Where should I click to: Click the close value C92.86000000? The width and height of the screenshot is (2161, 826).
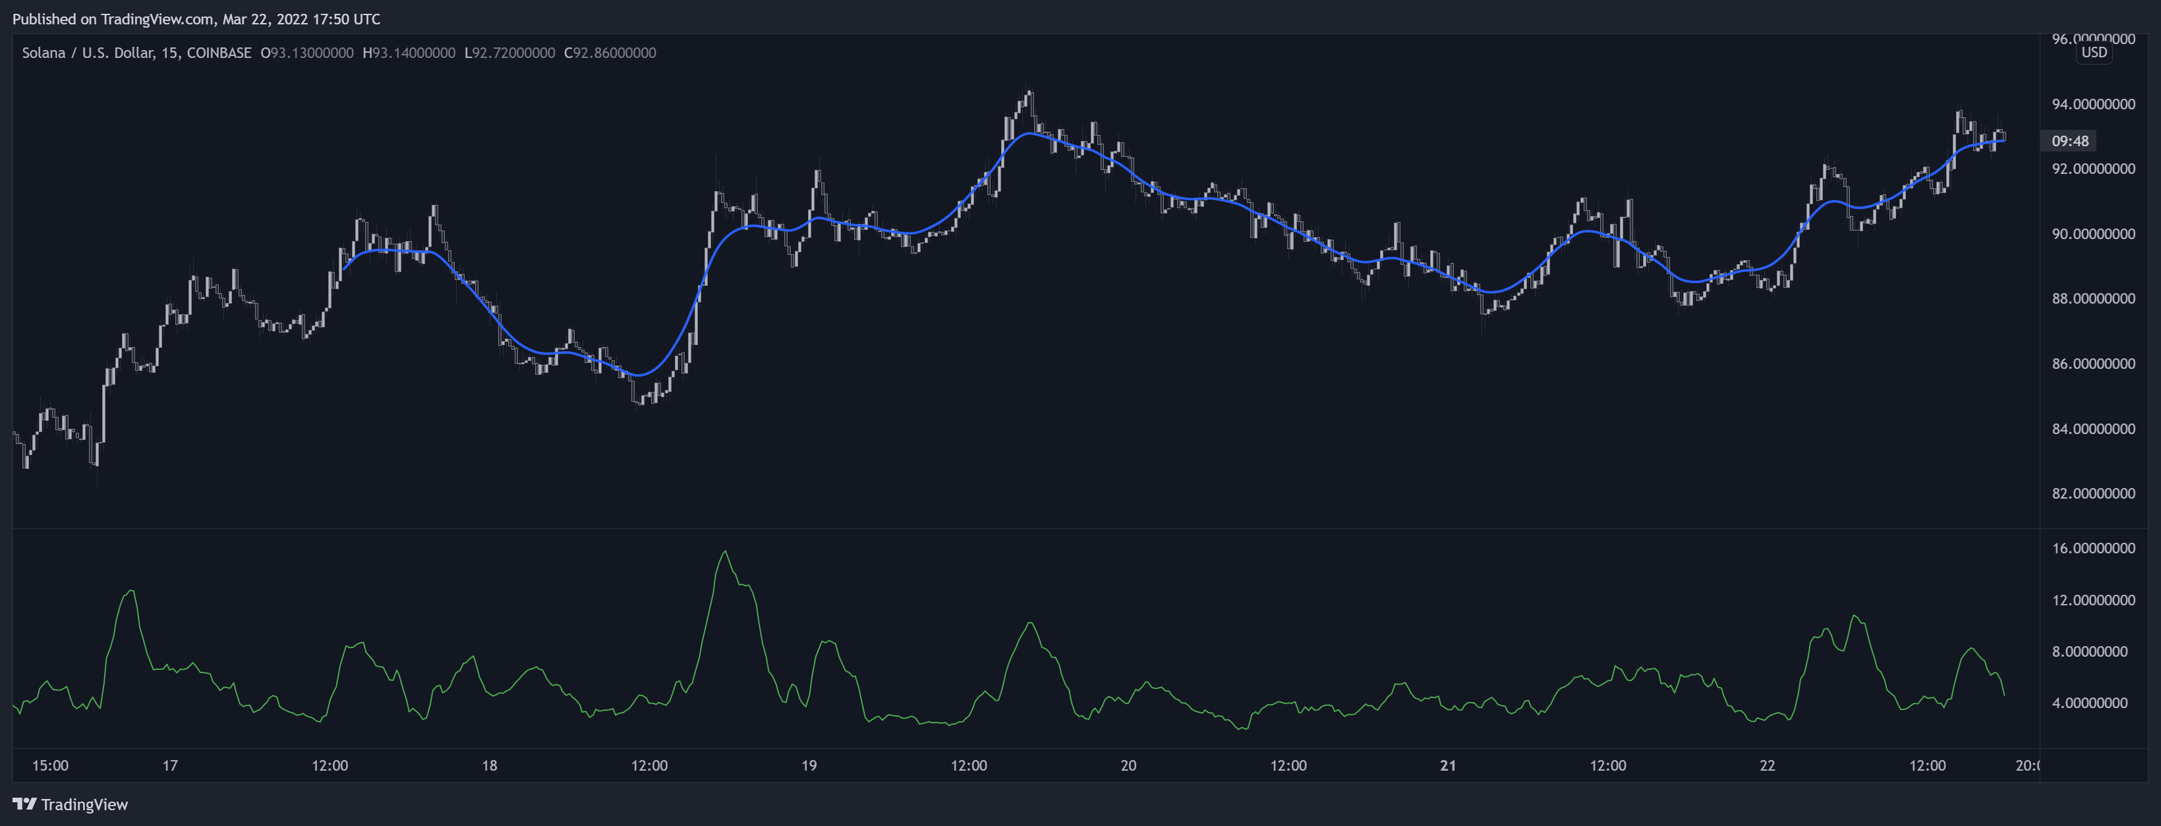point(610,53)
